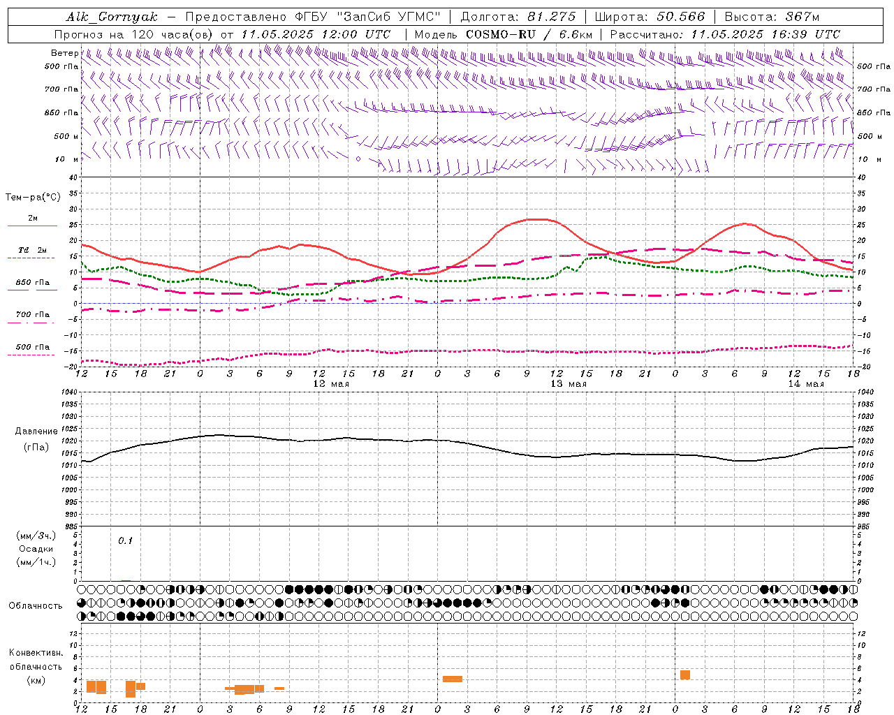Click the '(гПа)' unit label under Давление

36,447
